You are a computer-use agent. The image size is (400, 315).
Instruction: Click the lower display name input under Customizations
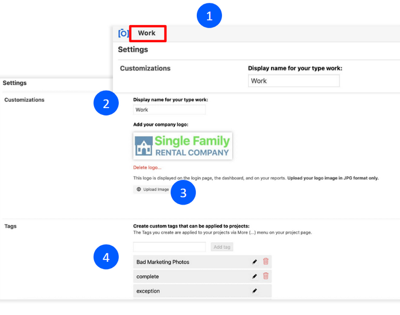(x=169, y=110)
